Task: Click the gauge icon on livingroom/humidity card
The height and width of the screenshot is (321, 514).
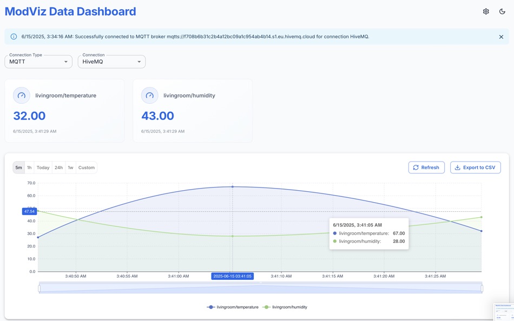Action: [149, 96]
